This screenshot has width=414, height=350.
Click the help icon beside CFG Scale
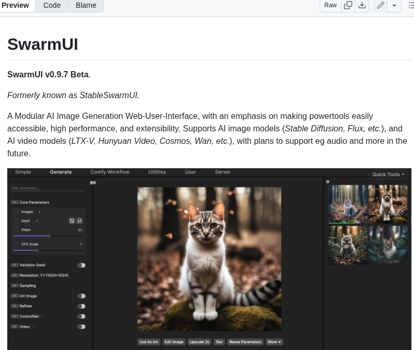17,244
